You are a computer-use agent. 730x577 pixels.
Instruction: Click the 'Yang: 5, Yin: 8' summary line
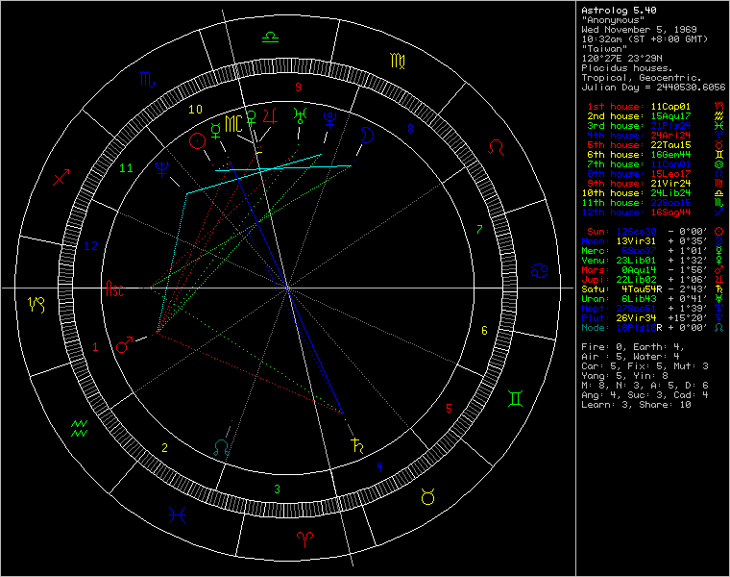click(x=624, y=376)
